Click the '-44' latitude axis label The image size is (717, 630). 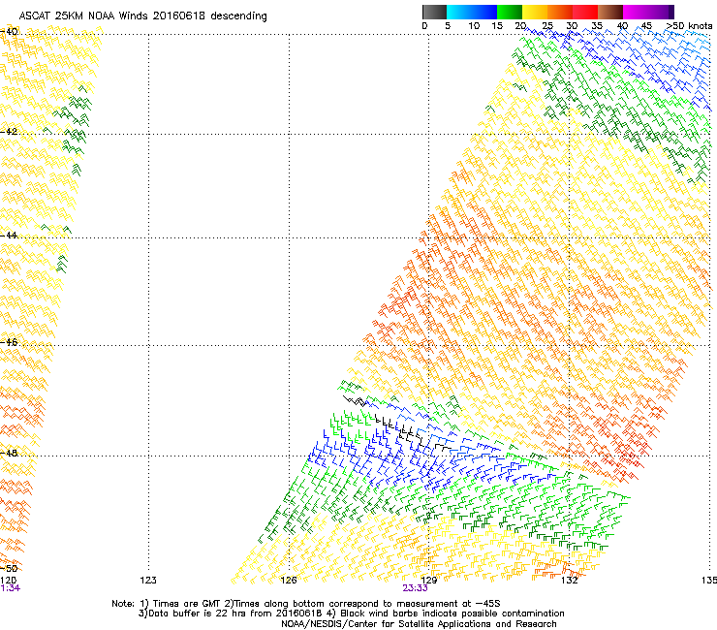click(x=9, y=236)
